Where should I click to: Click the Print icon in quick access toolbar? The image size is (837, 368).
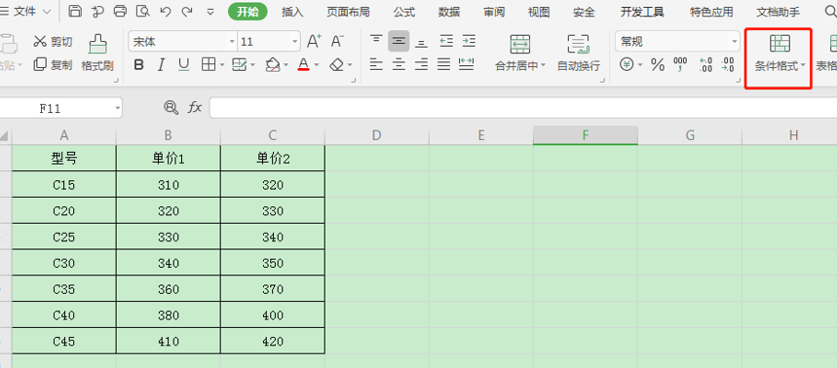[x=121, y=12]
